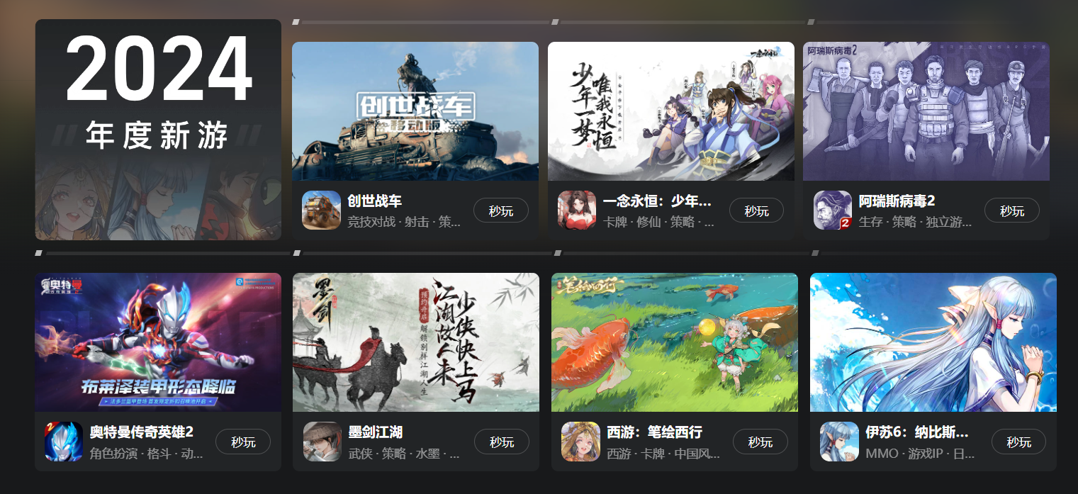Viewport: 1078px width, 494px height.
Task: Click the 2024 年度新游 feature card
Action: [158, 130]
